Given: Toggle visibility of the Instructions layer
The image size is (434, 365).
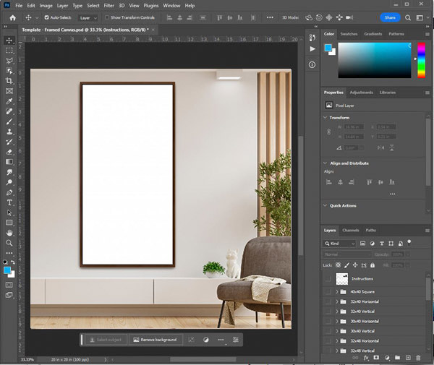Looking at the screenshot, I should [328, 278].
